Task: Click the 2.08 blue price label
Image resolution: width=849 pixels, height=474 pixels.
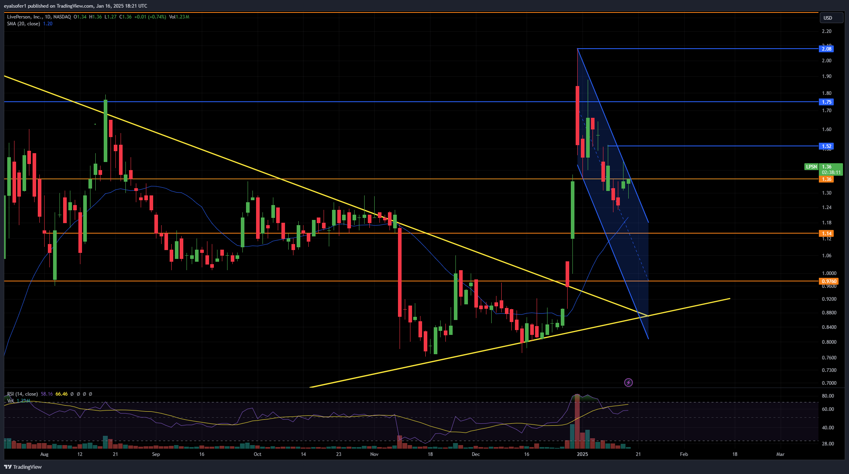Action: coord(826,49)
